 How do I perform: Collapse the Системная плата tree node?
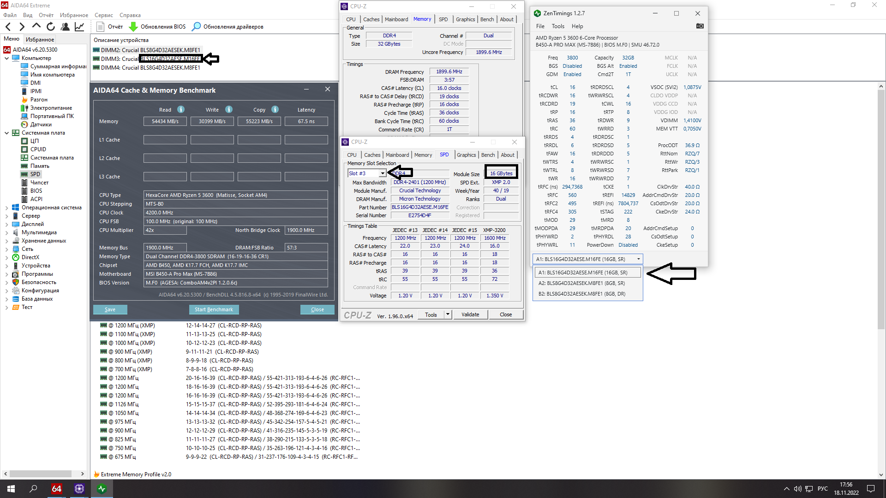pyautogui.click(x=6, y=133)
